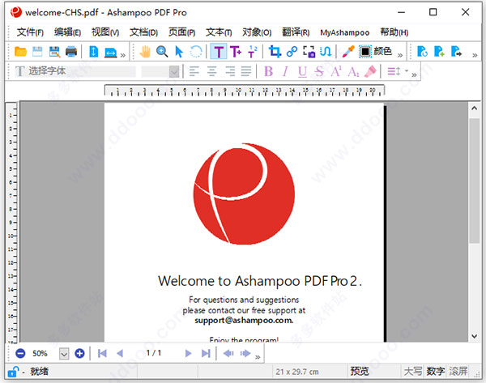Screen dimensions: 486x383
Task: Select the Hand pan tool
Action: click(x=145, y=52)
